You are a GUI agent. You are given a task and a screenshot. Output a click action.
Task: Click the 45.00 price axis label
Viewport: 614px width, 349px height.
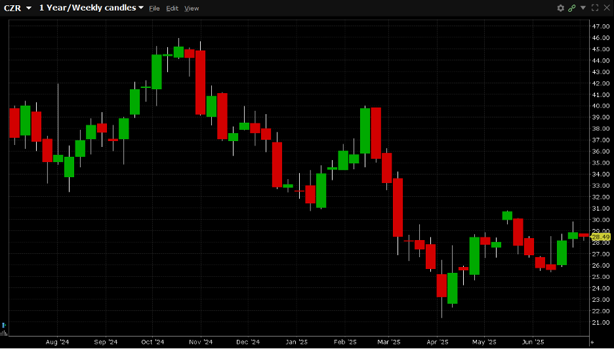601,49
